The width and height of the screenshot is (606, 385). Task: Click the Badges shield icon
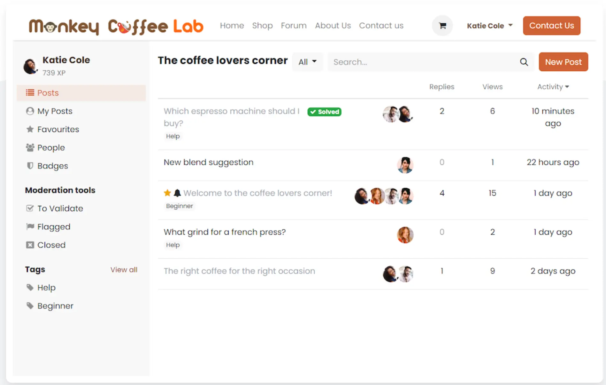pyautogui.click(x=30, y=166)
